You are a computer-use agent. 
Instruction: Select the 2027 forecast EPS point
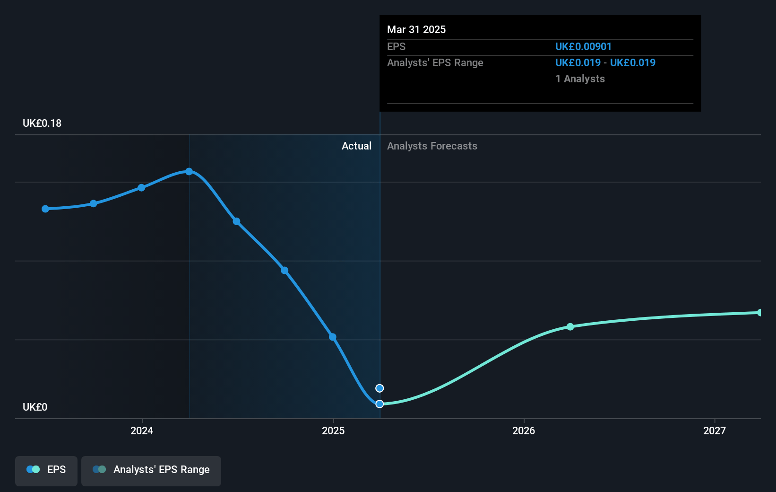point(760,312)
